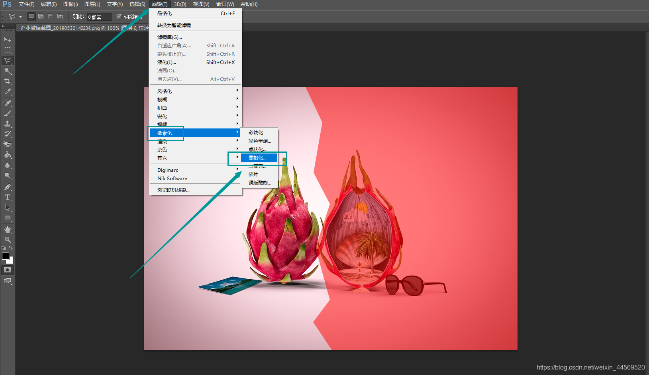Viewport: 649px width, 375px height.
Task: Select 铜版雕刻... in pixelate submenu
Action: pyautogui.click(x=259, y=183)
